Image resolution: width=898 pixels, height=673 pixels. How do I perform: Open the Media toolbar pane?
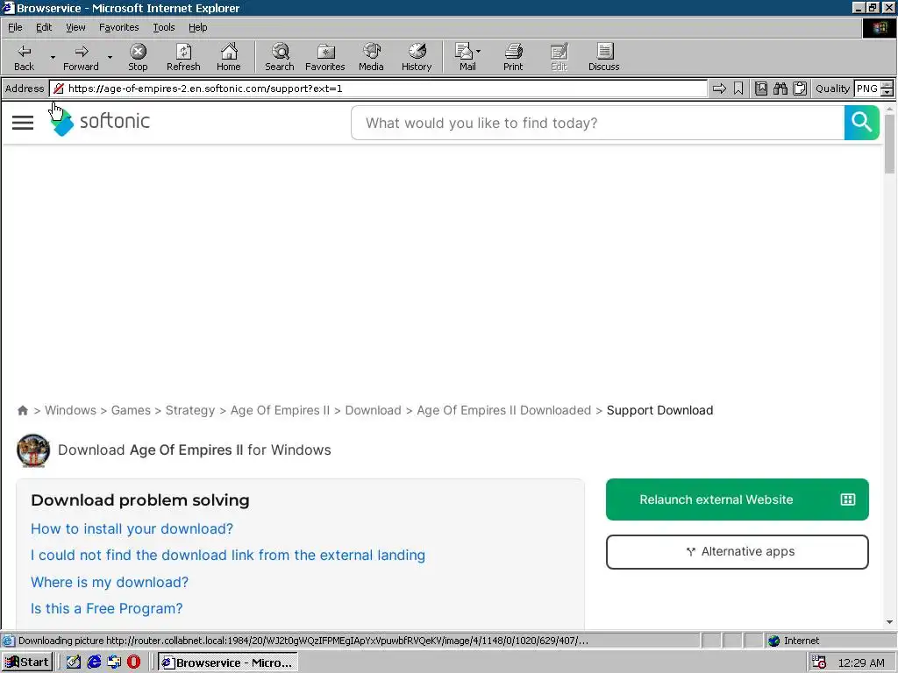pos(371,57)
